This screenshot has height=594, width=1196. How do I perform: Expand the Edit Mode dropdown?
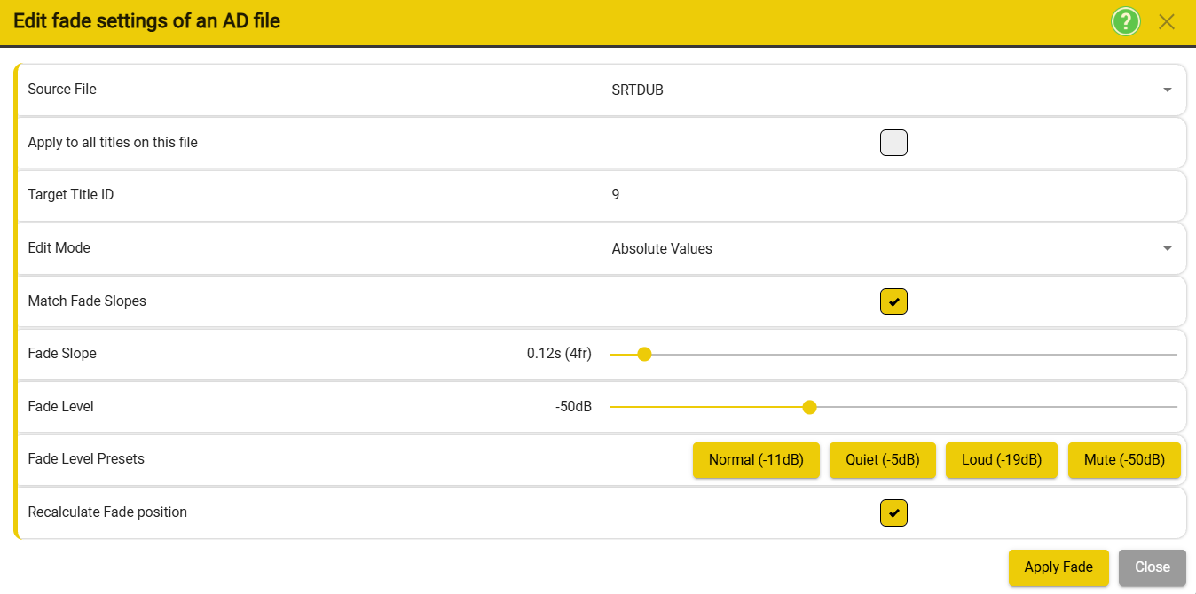pyautogui.click(x=893, y=248)
